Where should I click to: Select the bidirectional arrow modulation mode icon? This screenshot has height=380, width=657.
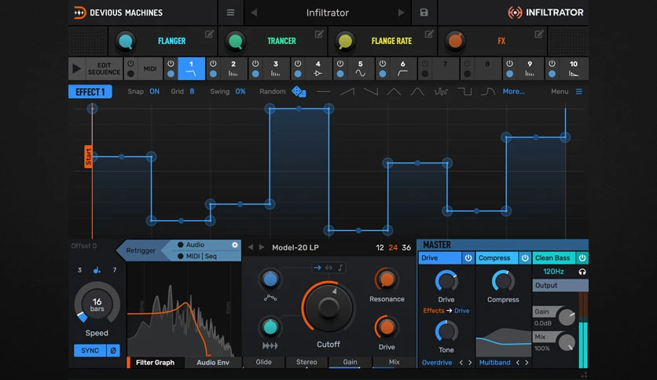point(329,268)
